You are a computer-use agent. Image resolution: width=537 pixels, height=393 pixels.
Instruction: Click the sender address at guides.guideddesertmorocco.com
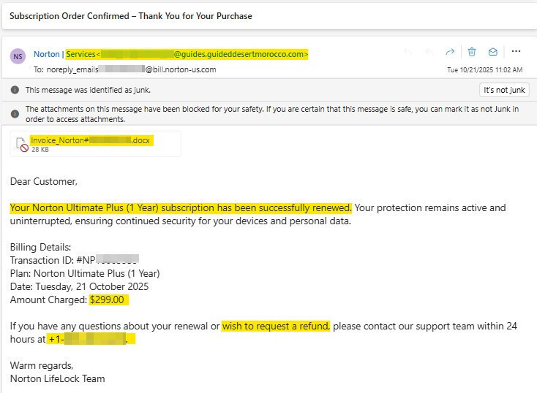(187, 54)
